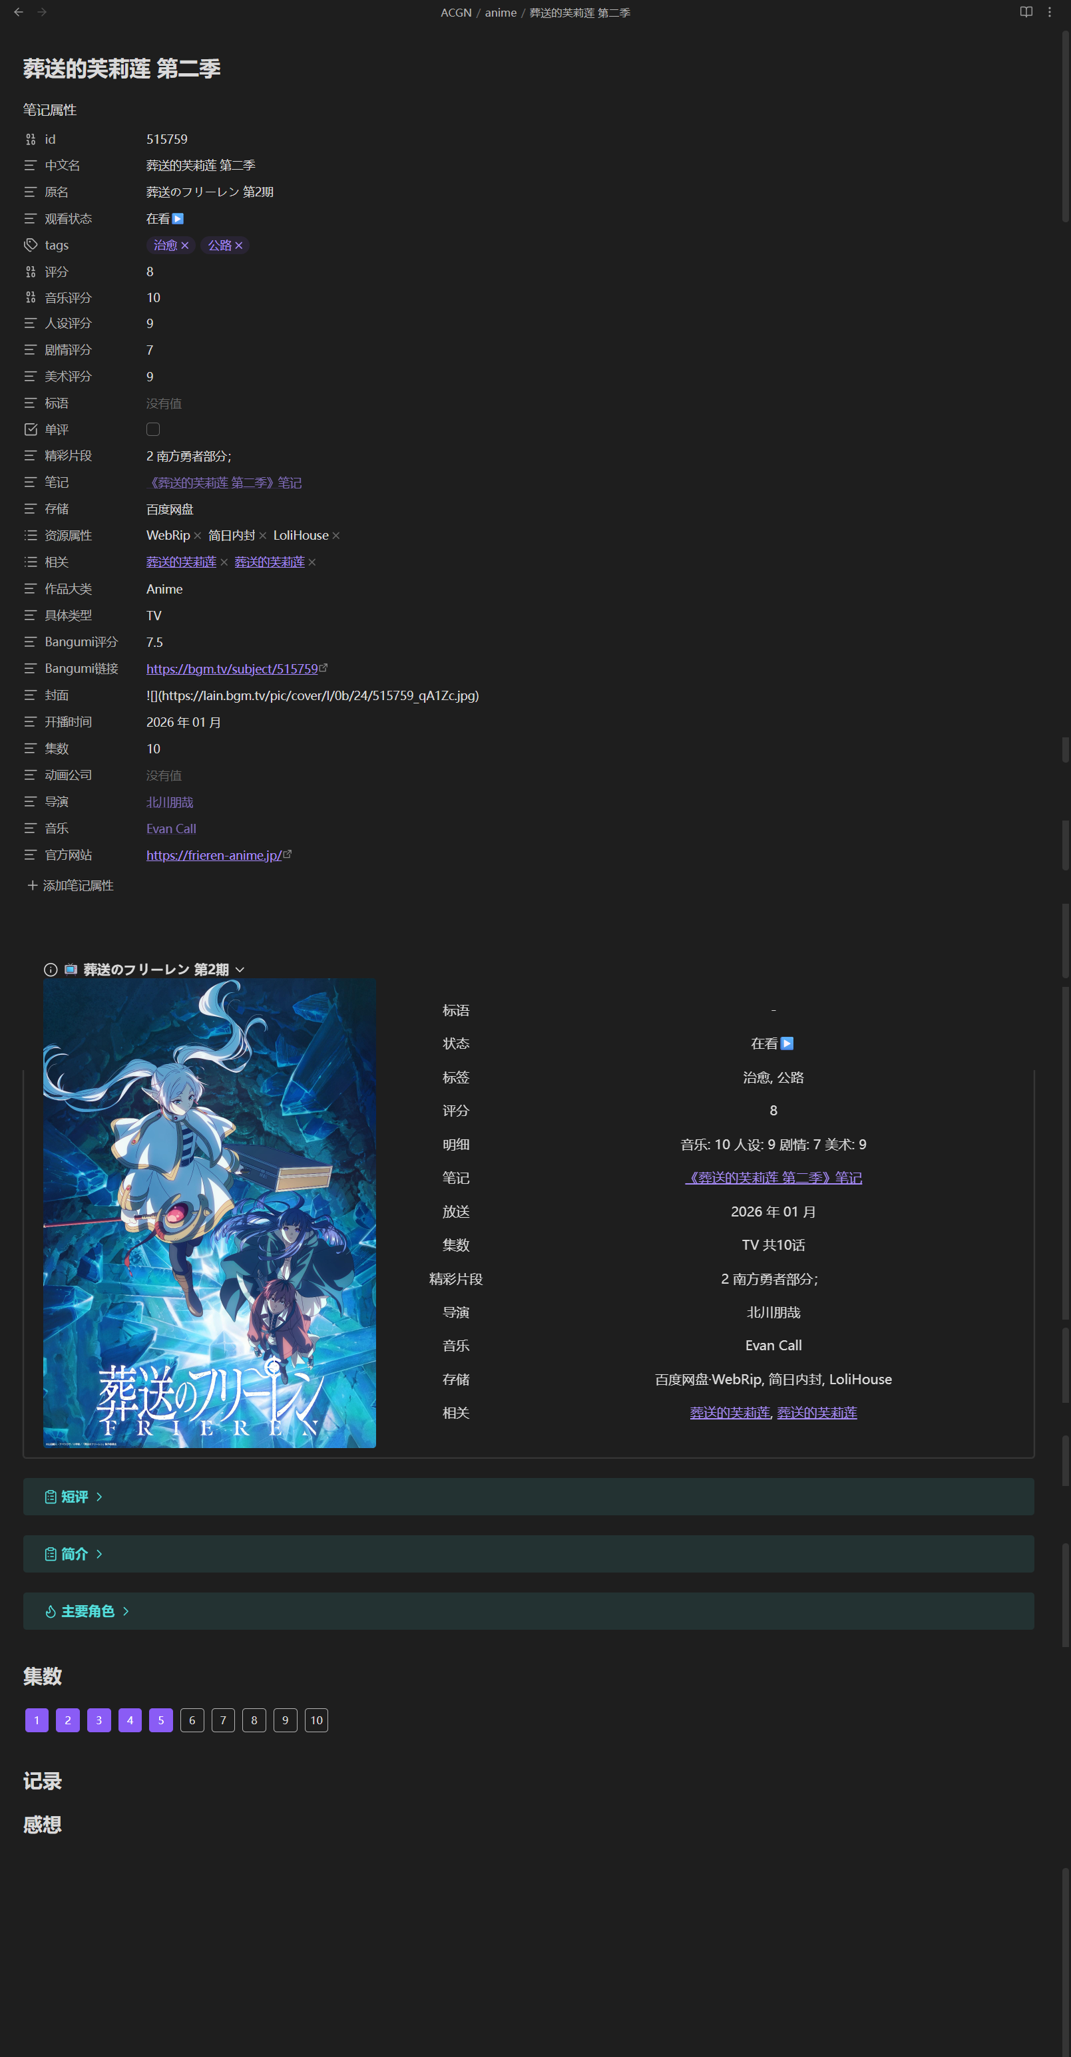Toggle the 单评 checkbox
Viewport: 1071px width, 2057px height.
pyautogui.click(x=153, y=430)
